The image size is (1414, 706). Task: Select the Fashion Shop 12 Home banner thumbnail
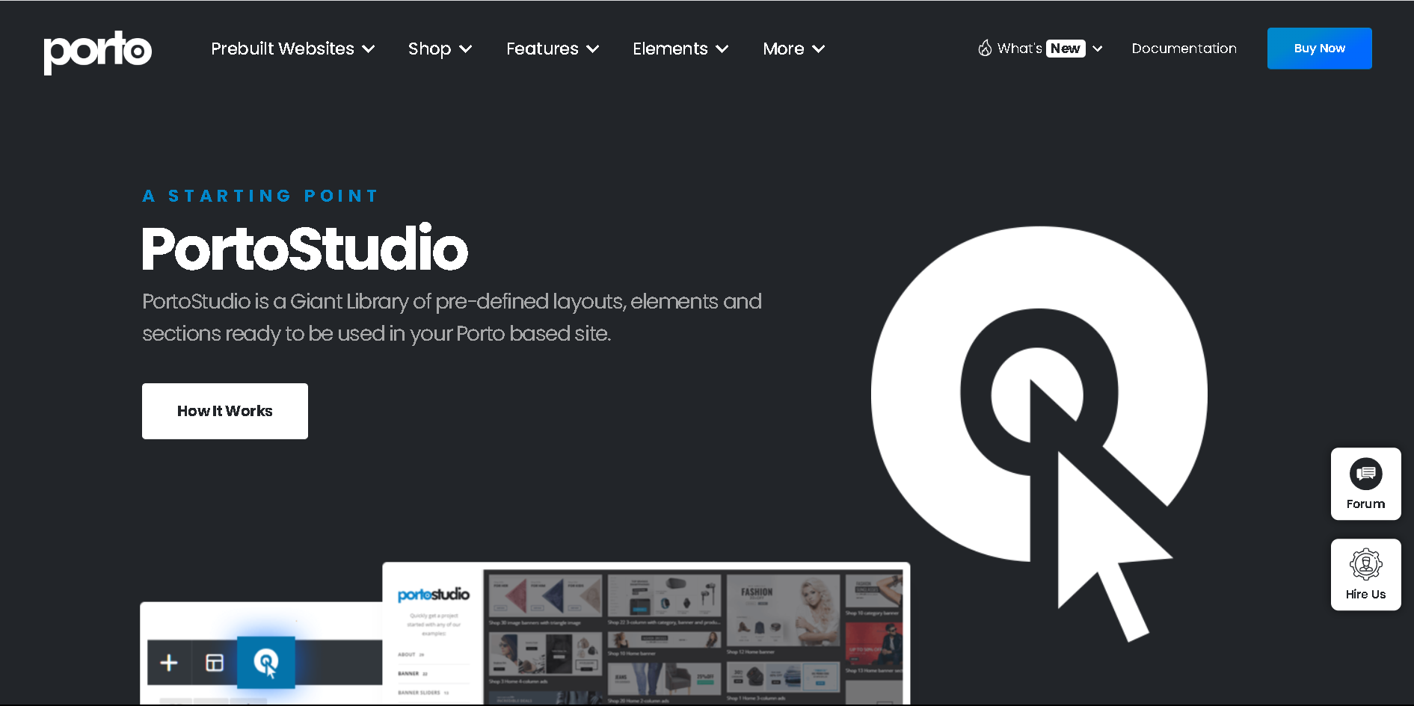click(x=783, y=611)
